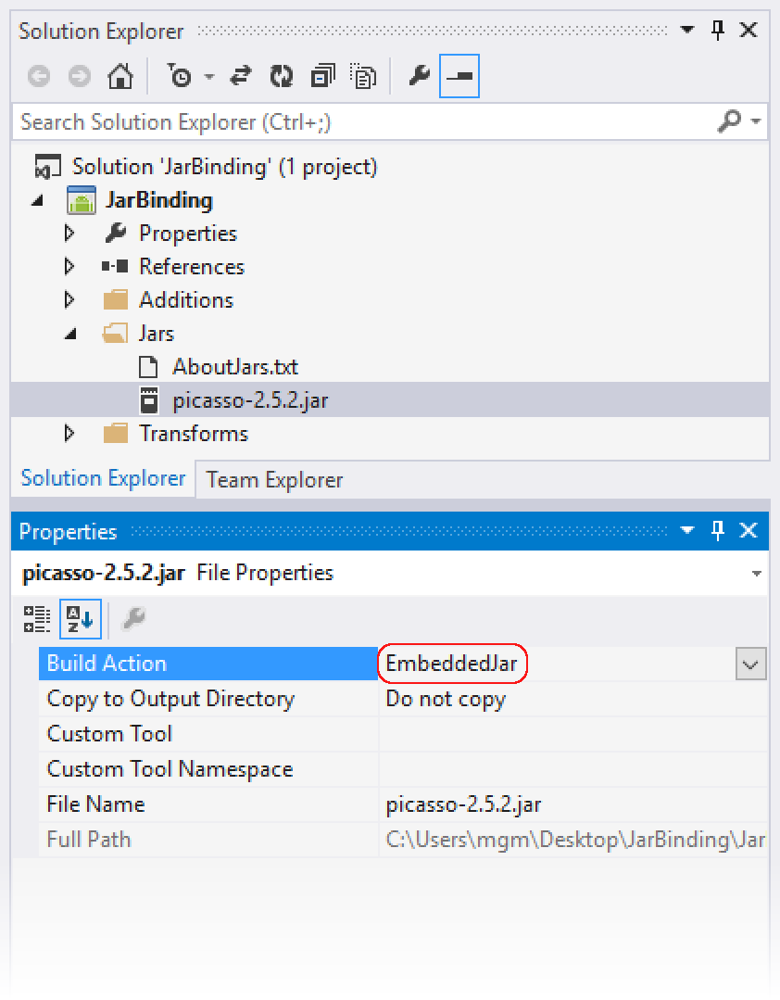Viewport: 780px width, 1000px height.
Task: Select the Refresh icon in Solution Explorer toolbar
Action: [x=281, y=76]
